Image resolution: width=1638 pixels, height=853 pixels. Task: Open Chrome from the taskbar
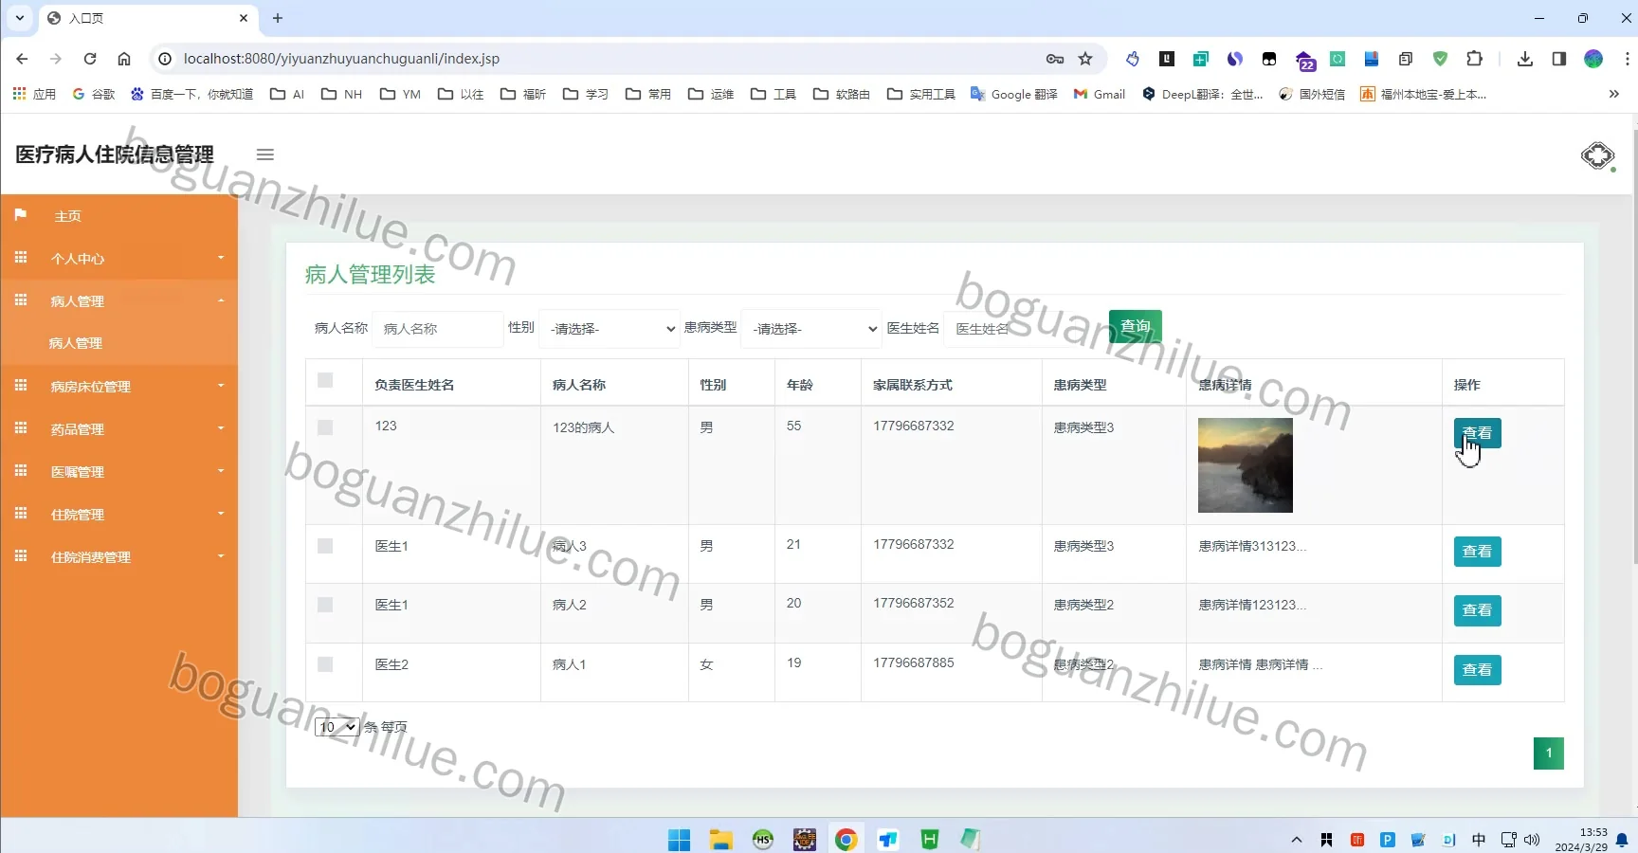[x=846, y=840]
